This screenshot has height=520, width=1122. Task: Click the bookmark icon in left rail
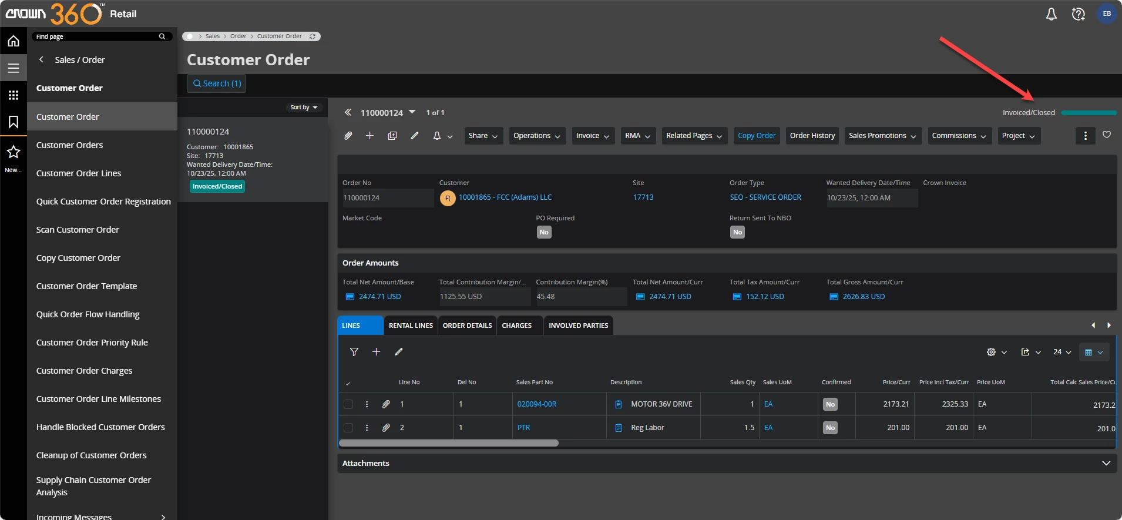(x=14, y=122)
